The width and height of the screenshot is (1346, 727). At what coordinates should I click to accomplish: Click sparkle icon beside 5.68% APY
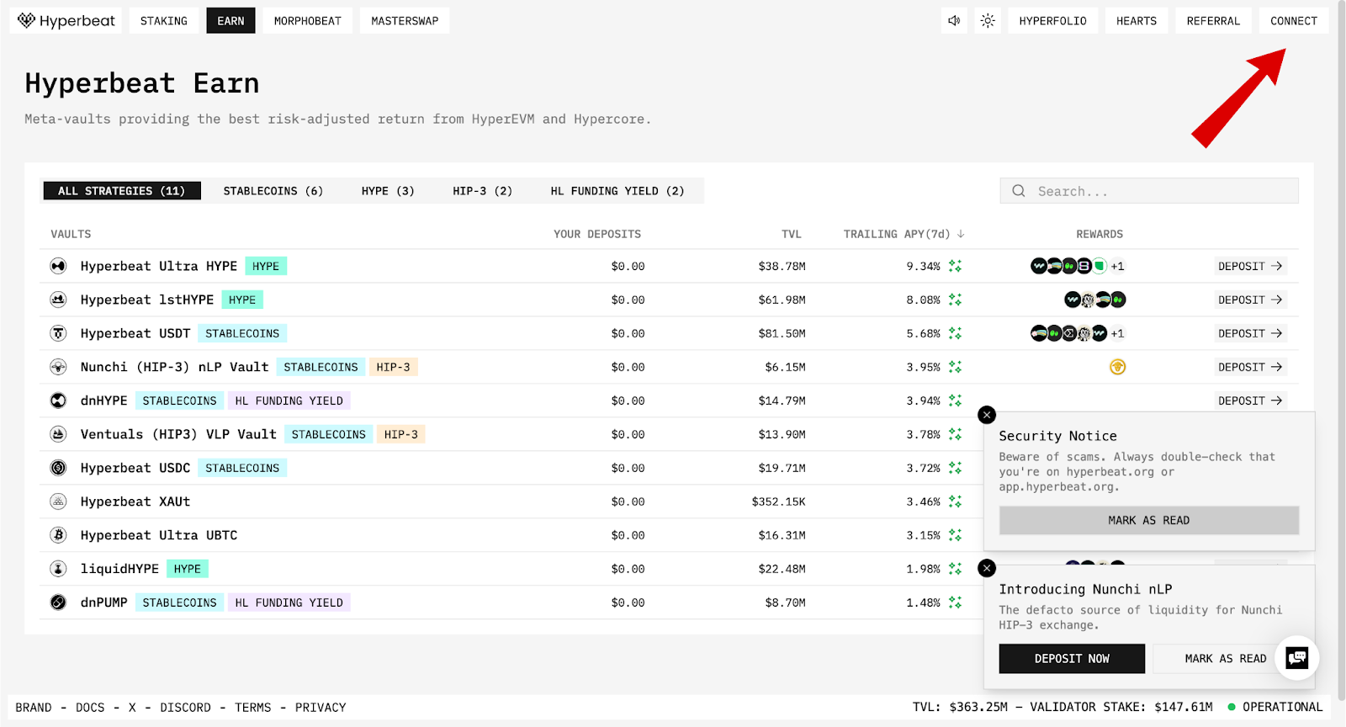pyautogui.click(x=955, y=333)
